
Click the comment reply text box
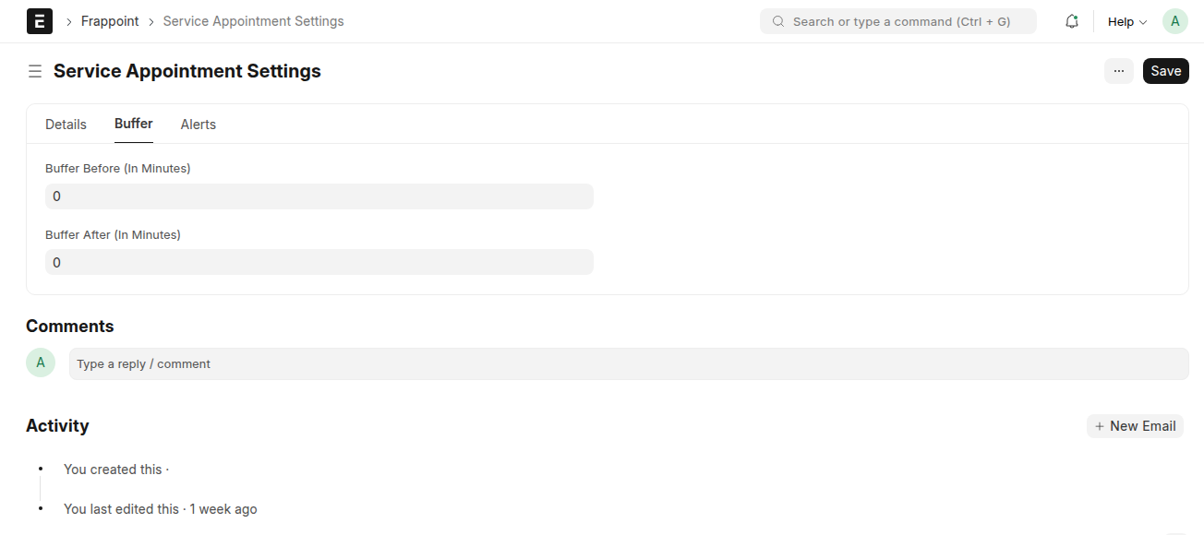pos(628,364)
